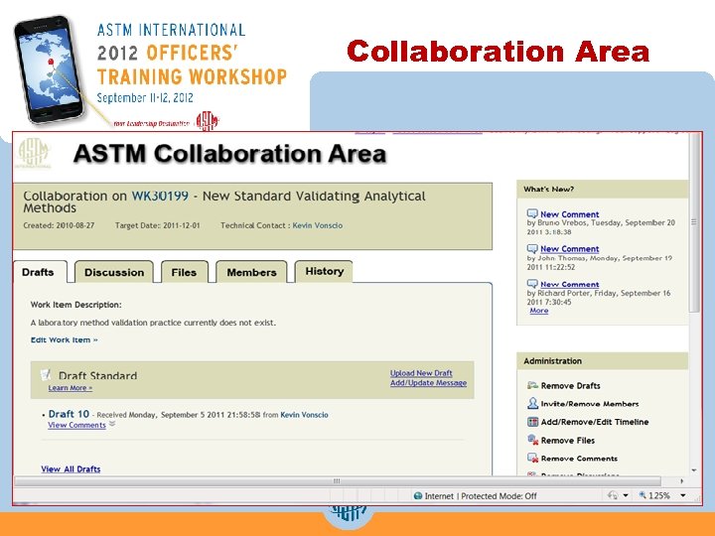Click View All Drafts link
This screenshot has height=536, width=715.
tap(71, 469)
